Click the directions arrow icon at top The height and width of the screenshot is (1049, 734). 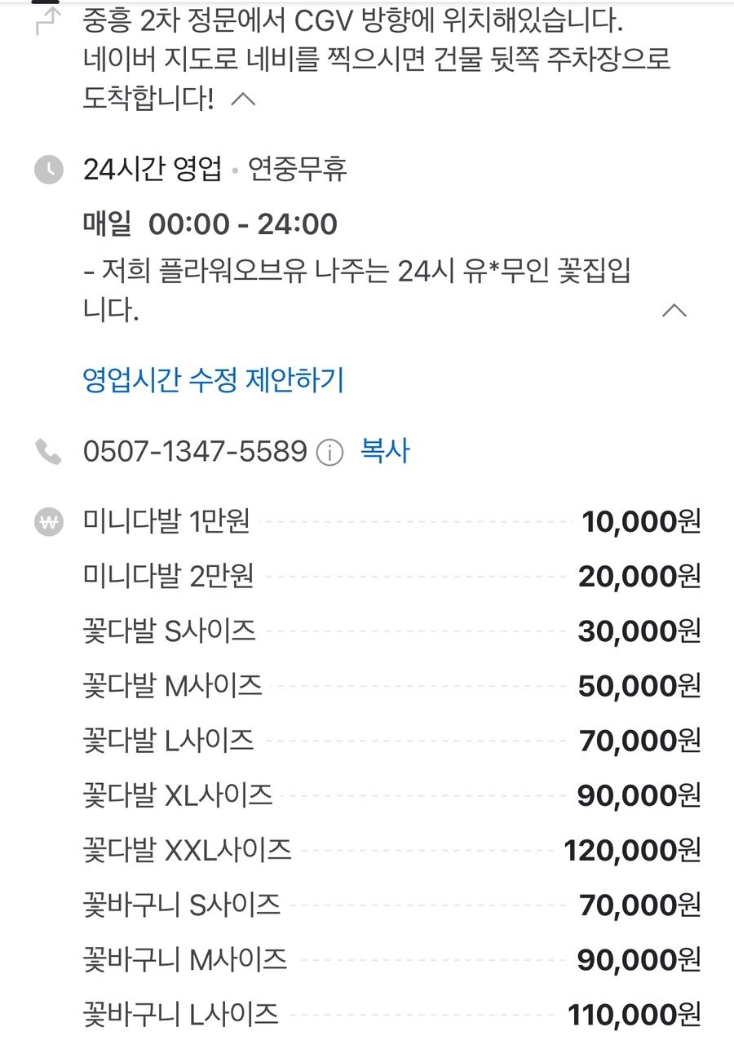(48, 22)
